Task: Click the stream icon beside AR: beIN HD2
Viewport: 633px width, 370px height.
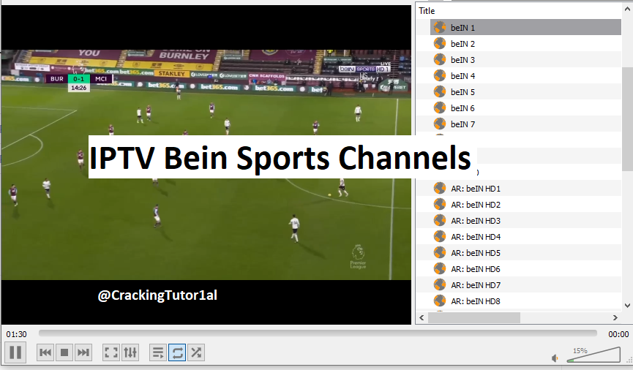Action: 440,205
